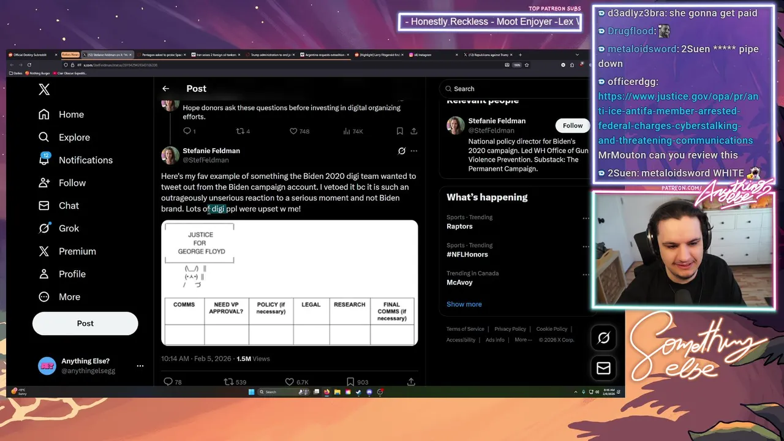Image resolution: width=784 pixels, height=441 pixels.
Task: Click the 1.5M Views count
Action: pyautogui.click(x=253, y=359)
